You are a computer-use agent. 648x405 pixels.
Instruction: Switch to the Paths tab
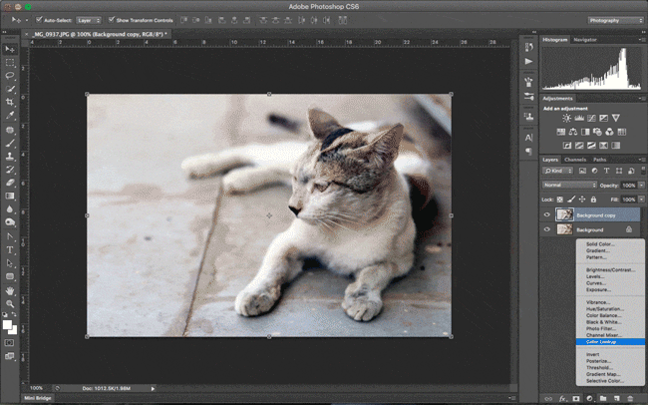coord(599,160)
